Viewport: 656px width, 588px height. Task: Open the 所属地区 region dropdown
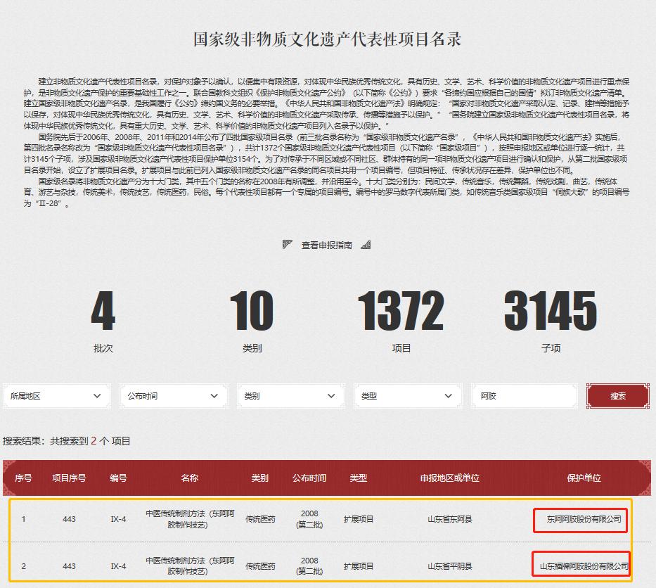(x=56, y=396)
